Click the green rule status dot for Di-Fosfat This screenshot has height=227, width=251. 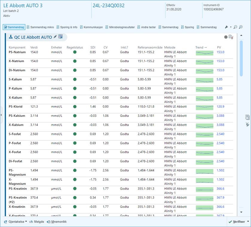point(75,161)
